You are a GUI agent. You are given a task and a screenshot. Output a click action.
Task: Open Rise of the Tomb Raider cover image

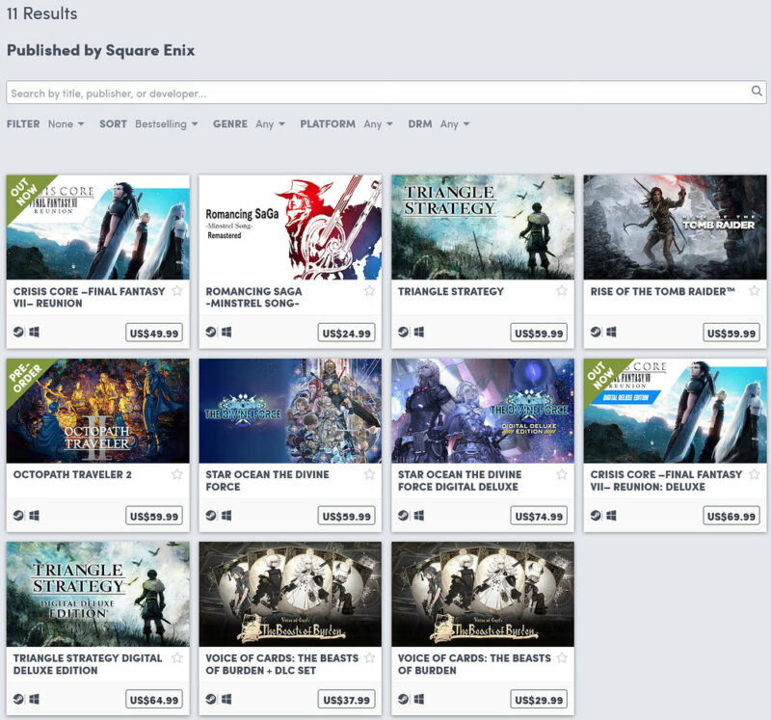[676, 227]
